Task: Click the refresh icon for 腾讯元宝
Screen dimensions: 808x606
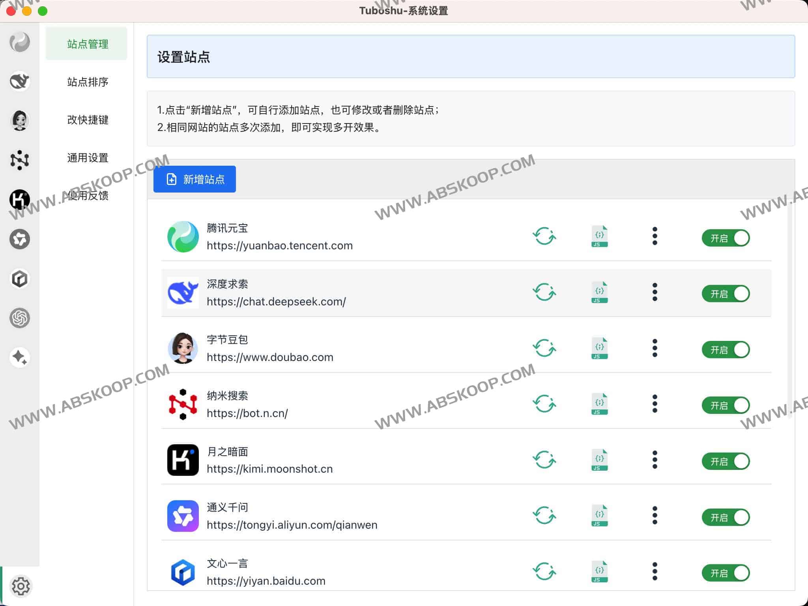Action: (x=544, y=237)
